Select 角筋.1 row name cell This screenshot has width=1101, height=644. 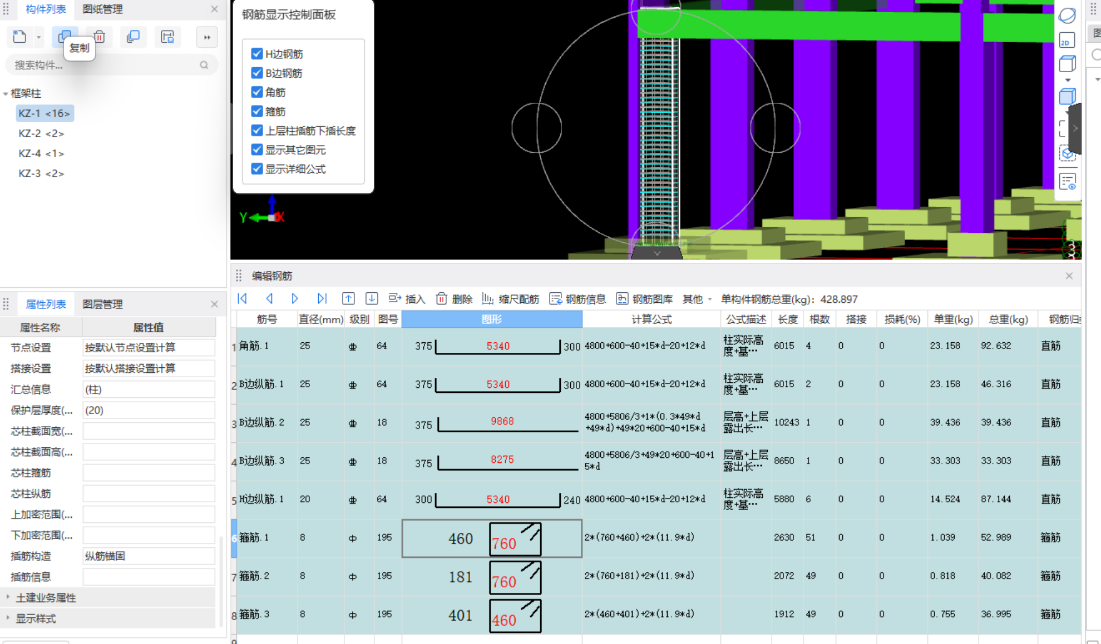tap(267, 346)
